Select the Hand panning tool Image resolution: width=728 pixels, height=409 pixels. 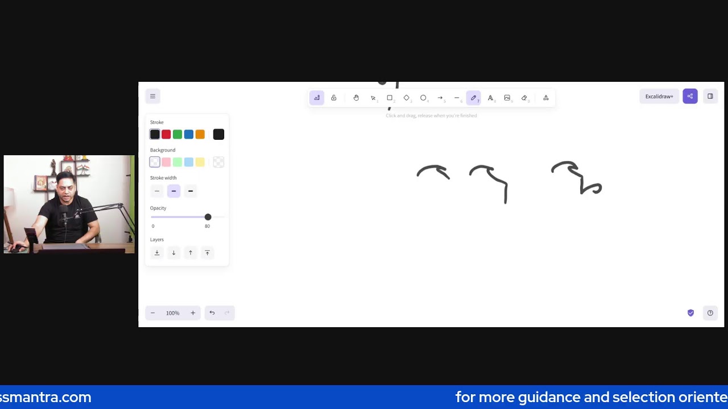click(356, 98)
